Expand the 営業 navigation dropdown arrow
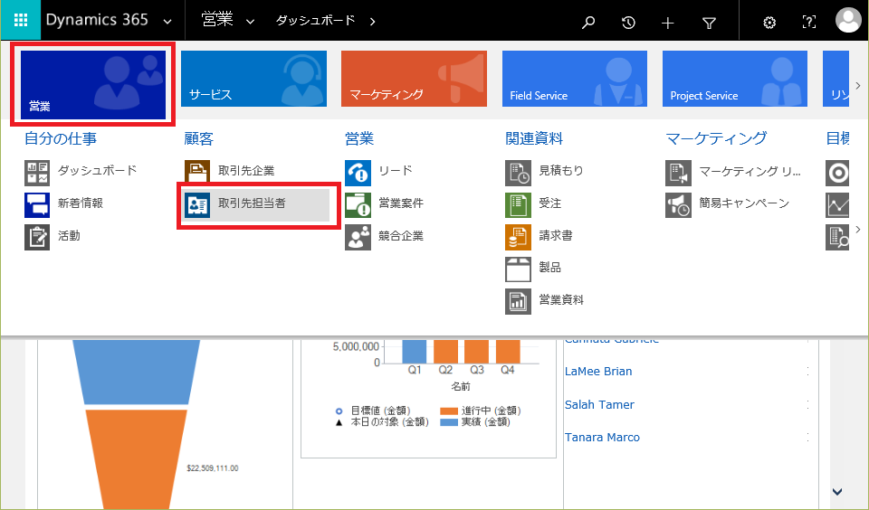The height and width of the screenshot is (510, 869). coord(250,22)
